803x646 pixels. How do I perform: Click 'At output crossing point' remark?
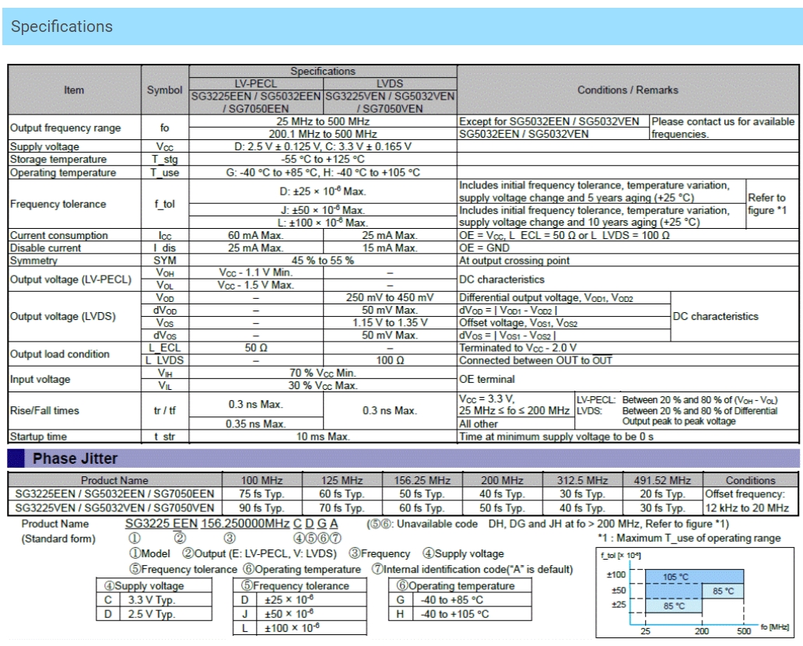(x=514, y=260)
